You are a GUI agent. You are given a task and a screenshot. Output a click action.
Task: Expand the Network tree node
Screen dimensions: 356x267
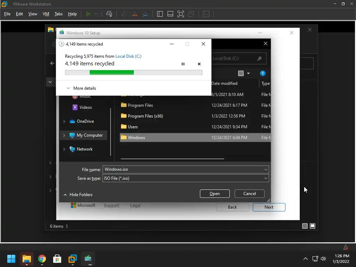coord(64,149)
